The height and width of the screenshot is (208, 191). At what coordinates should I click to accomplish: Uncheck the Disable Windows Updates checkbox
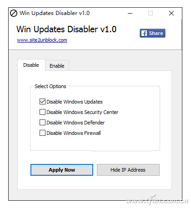click(x=42, y=102)
